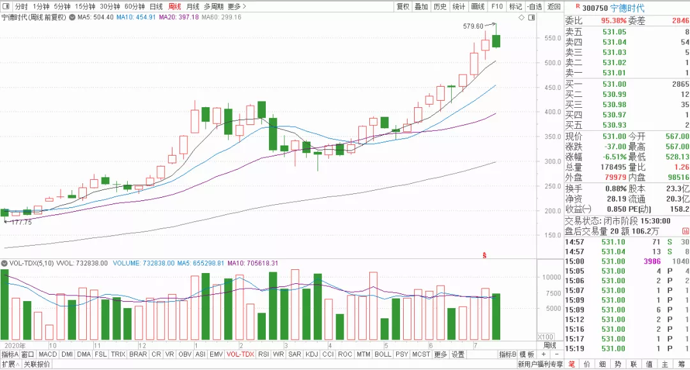Click the diamond marker icon above chart
The image size is (690, 370).
coord(522,18)
